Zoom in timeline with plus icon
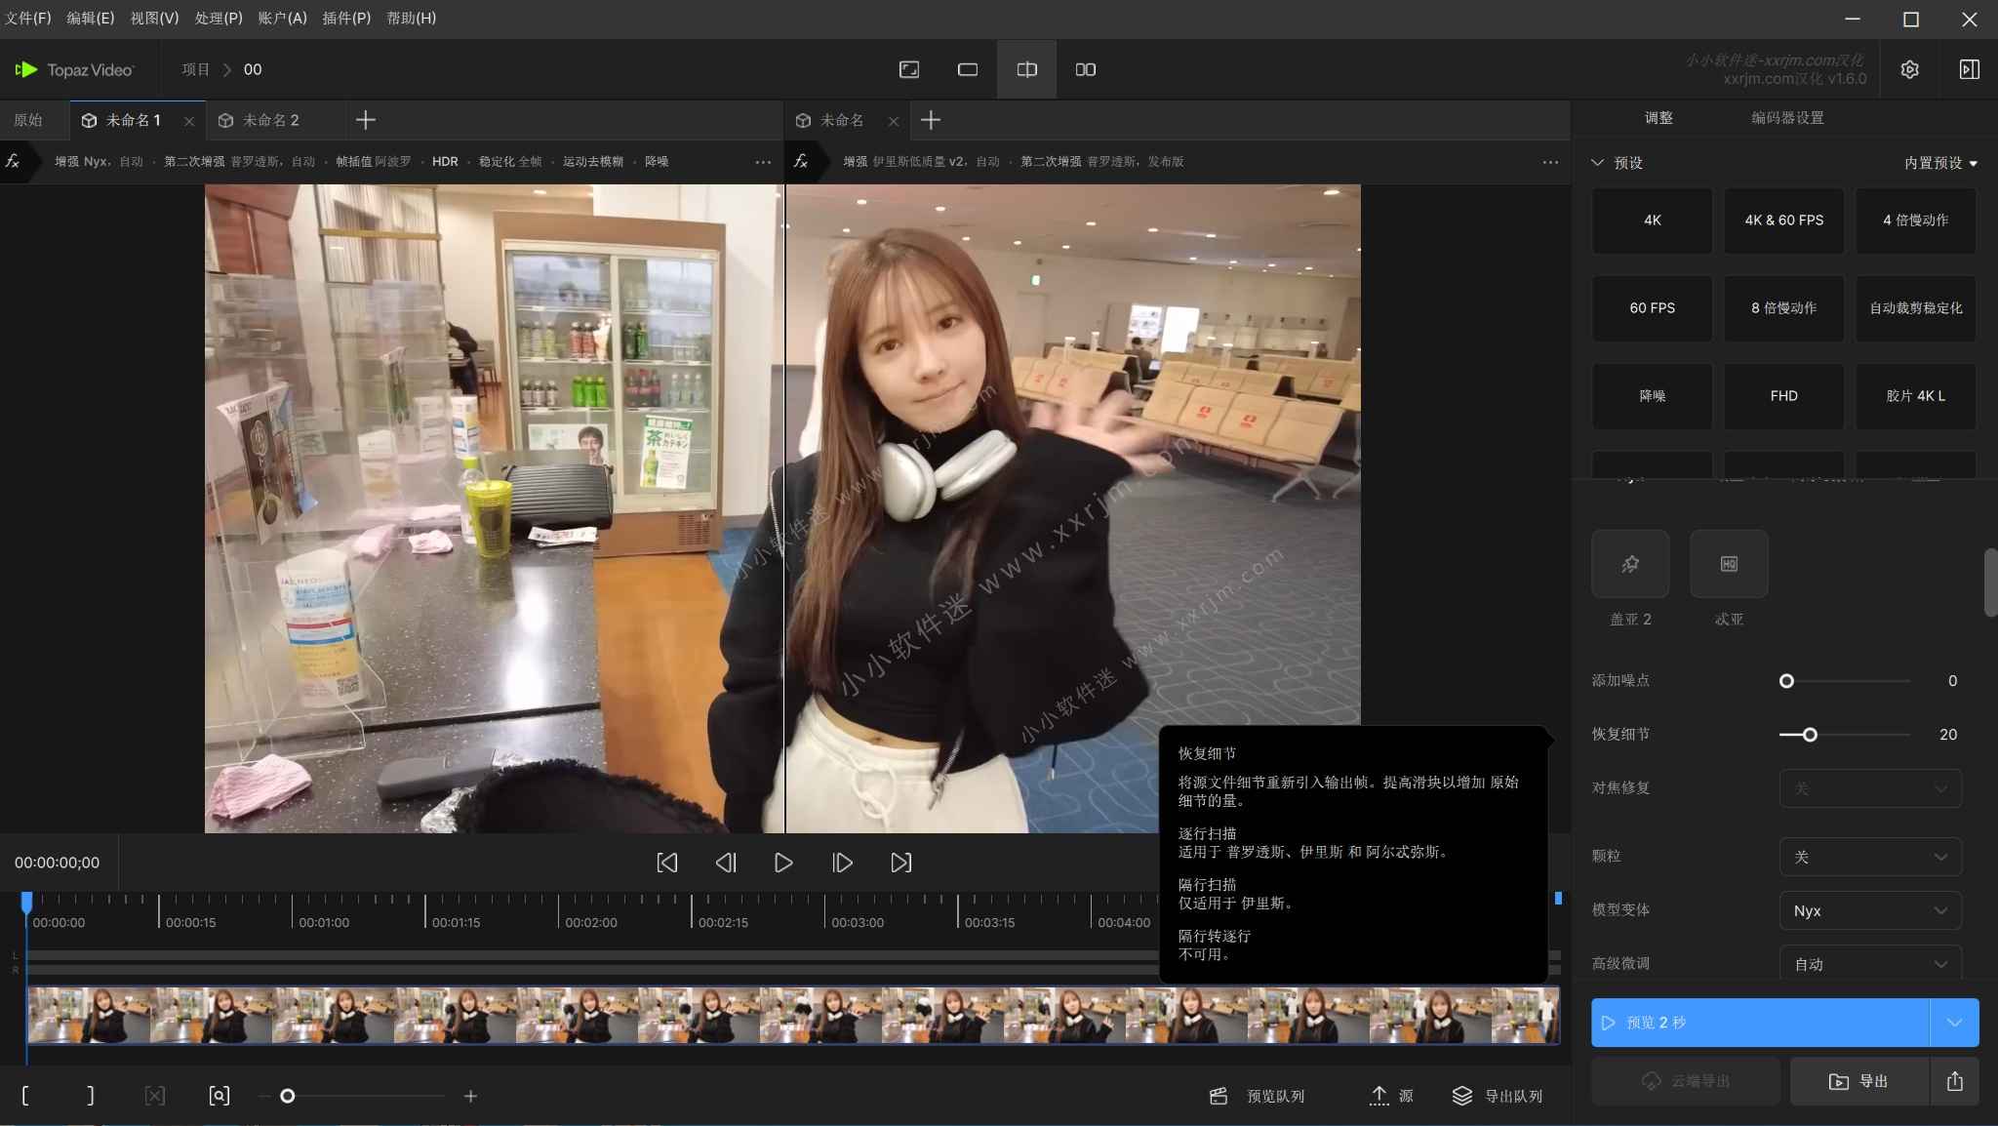Image resolution: width=1998 pixels, height=1126 pixels. click(x=470, y=1096)
